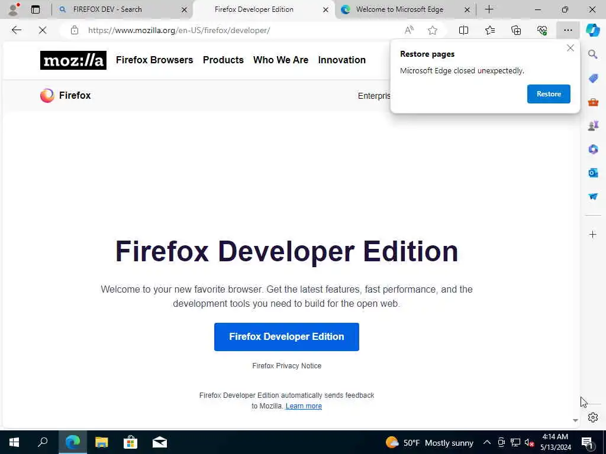The height and width of the screenshot is (454, 606).
Task: Close the Firefox Developer Edition tab
Action: click(326, 9)
